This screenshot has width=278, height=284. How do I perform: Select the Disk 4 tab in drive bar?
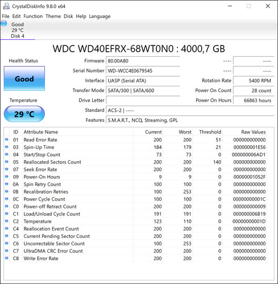coord(18,30)
